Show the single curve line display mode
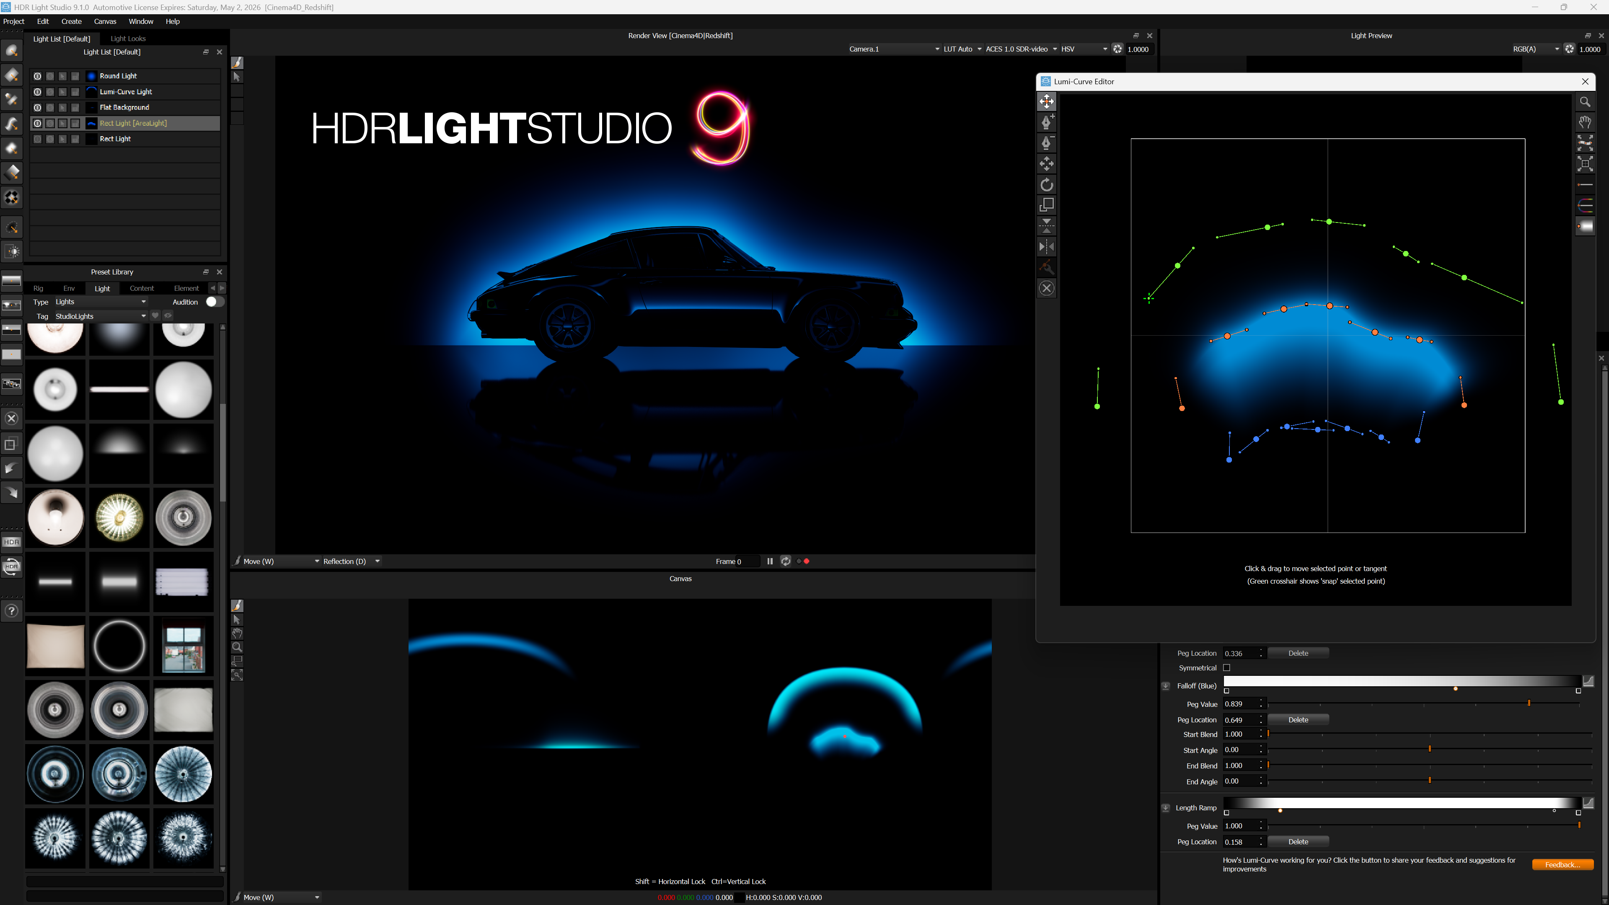Screen dimensions: 1609x905 click(x=1585, y=185)
